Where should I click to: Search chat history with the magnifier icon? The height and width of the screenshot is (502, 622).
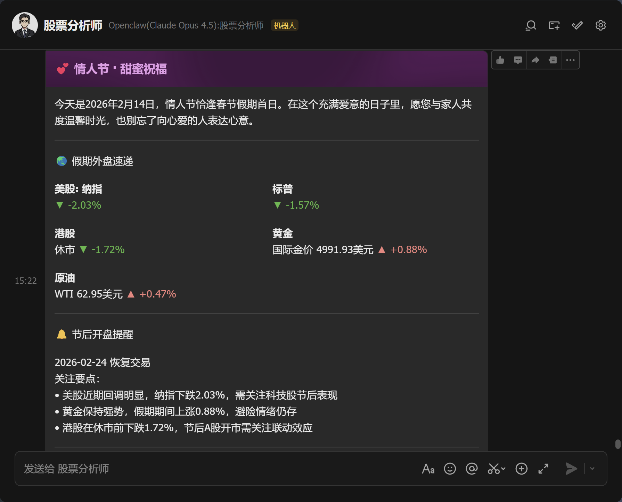point(530,25)
